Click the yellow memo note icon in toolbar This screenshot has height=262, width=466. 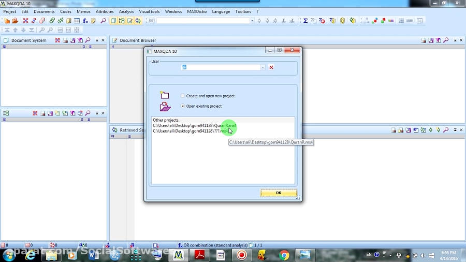pos(93,21)
